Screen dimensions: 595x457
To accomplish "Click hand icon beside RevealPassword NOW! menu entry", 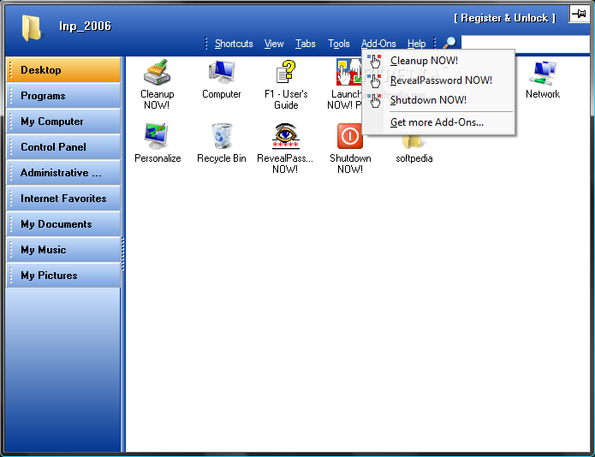I will pos(374,80).
